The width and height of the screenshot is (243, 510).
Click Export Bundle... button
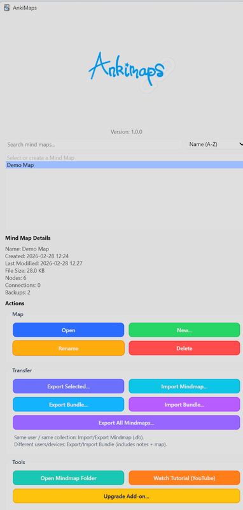click(69, 405)
